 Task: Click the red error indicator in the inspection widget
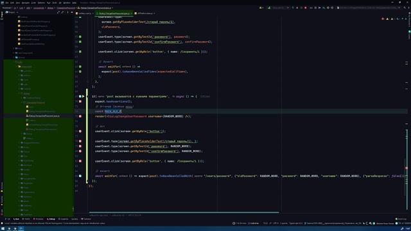pos(383,19)
